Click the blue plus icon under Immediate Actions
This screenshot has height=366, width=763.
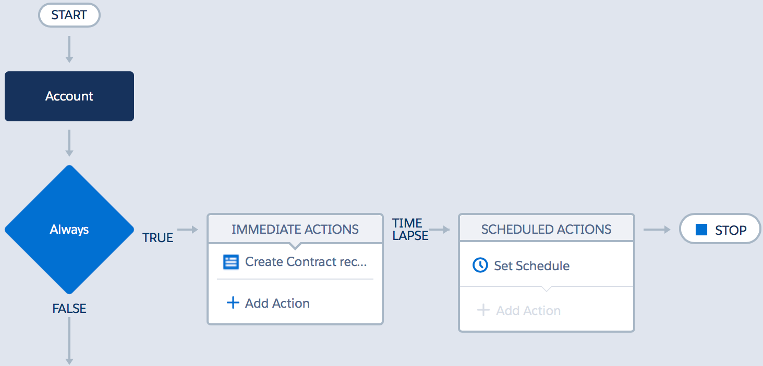[233, 303]
